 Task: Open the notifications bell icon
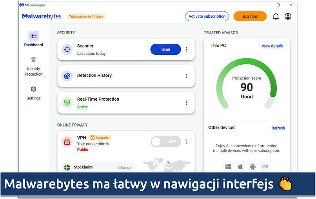click(x=276, y=16)
